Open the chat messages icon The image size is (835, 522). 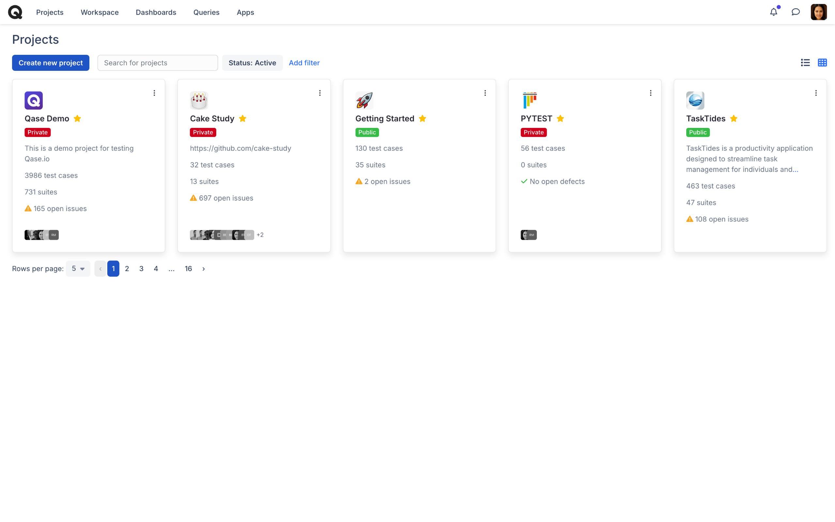[795, 12]
